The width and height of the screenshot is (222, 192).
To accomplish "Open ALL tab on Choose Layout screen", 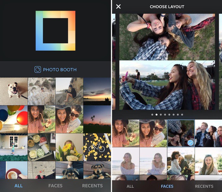I will (x=130, y=186).
